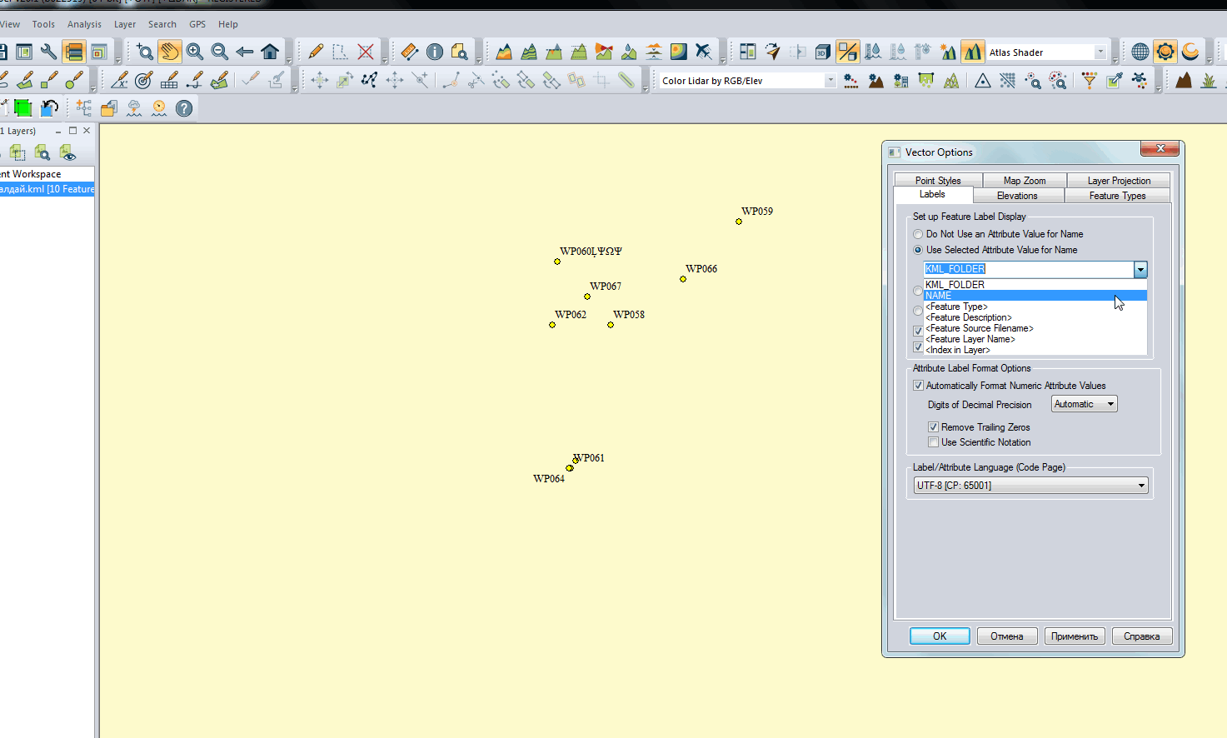
Task: Open the Analysis menu
Action: pos(84,24)
